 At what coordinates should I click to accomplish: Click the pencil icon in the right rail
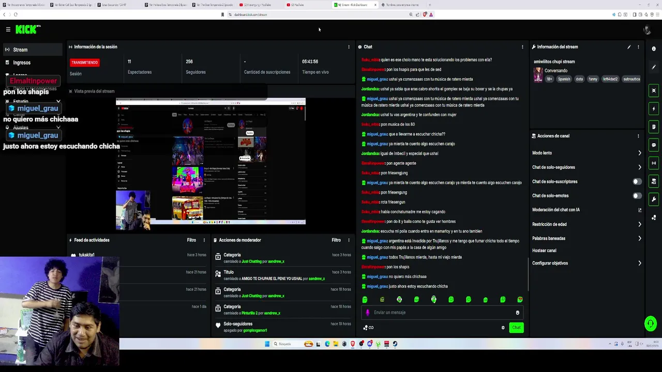point(654,68)
